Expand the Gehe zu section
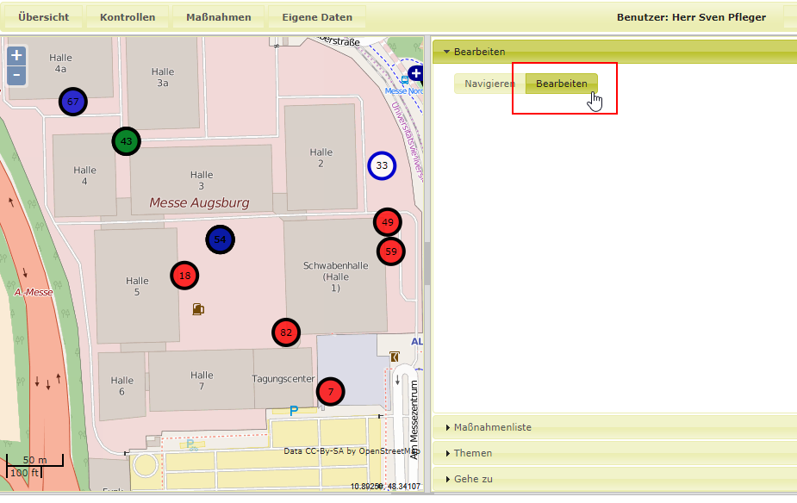The image size is (797, 503). point(473,479)
